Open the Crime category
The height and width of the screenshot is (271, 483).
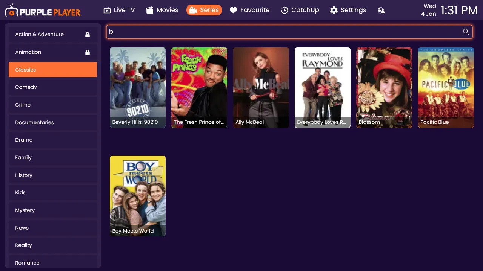pyautogui.click(x=53, y=105)
